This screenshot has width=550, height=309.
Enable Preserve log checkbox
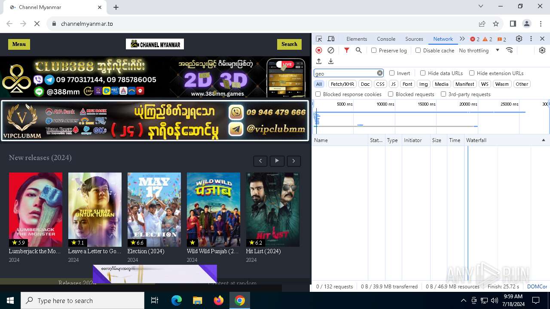pos(374,50)
